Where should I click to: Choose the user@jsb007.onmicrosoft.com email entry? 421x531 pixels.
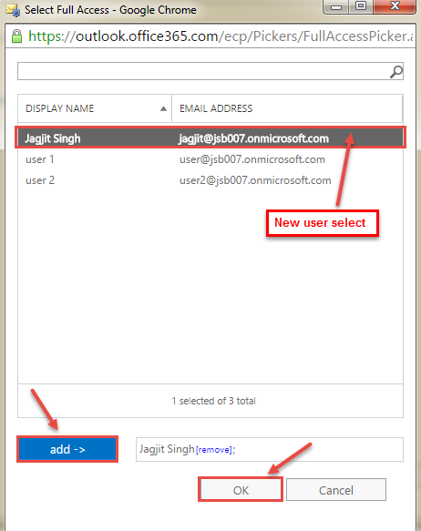click(x=252, y=159)
